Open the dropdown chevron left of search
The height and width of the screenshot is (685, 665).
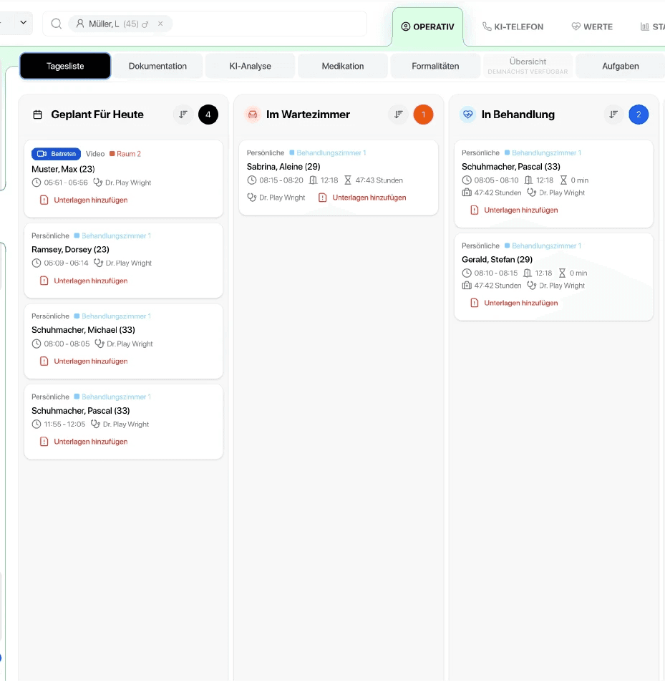tap(23, 23)
